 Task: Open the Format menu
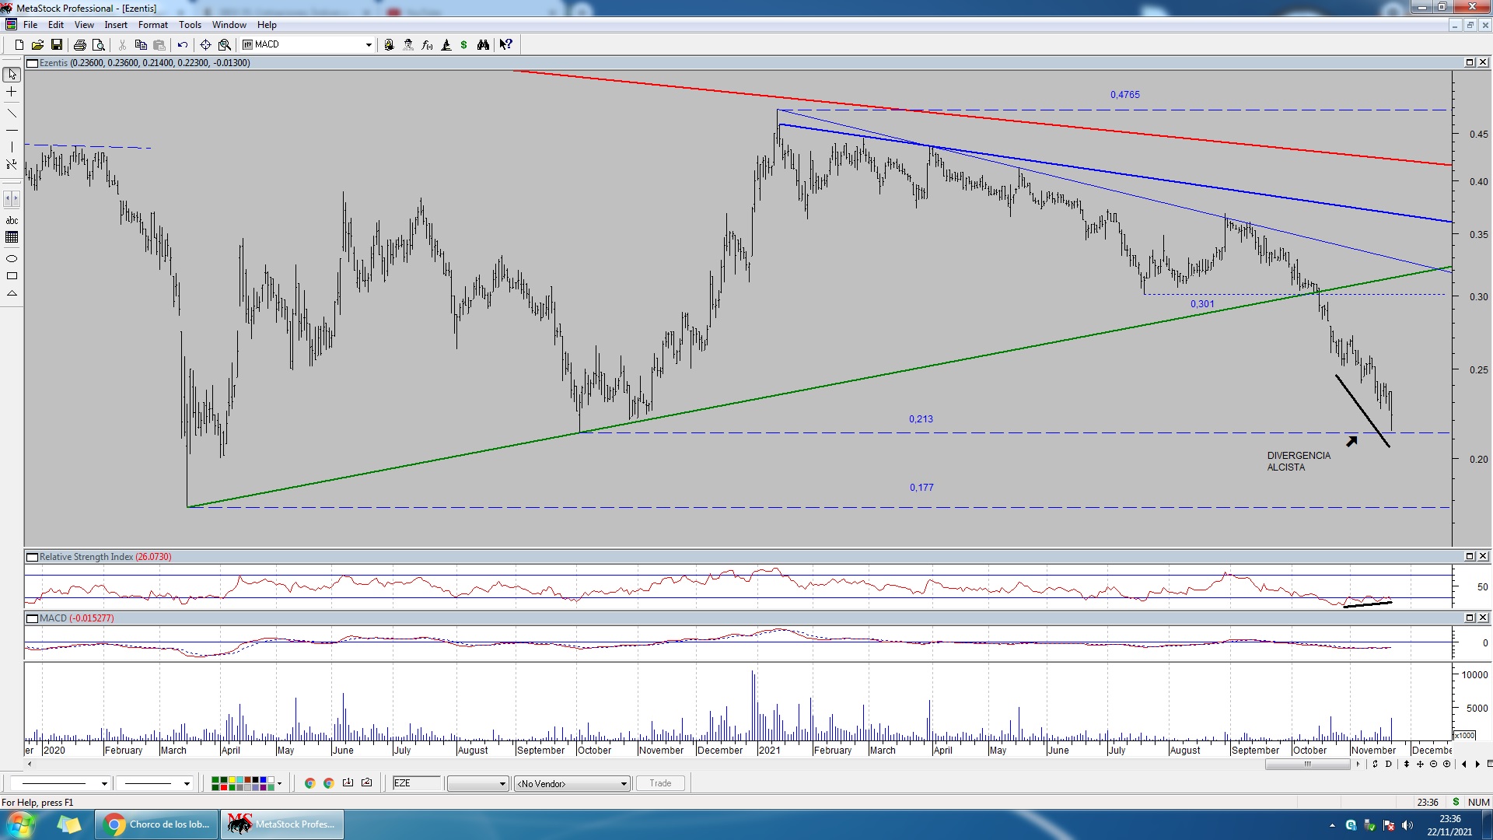[152, 25]
